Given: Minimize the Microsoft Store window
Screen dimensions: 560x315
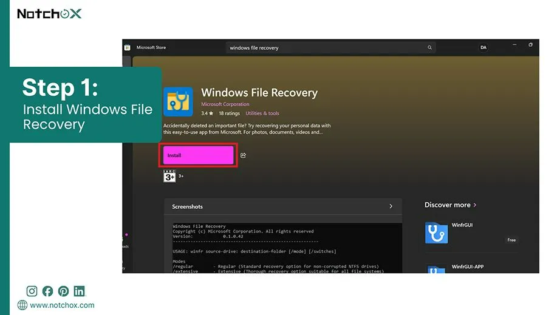Looking at the screenshot, I should [x=514, y=45].
